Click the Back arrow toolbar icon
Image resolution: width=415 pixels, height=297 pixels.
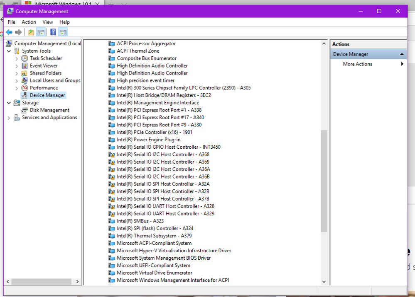[9, 32]
